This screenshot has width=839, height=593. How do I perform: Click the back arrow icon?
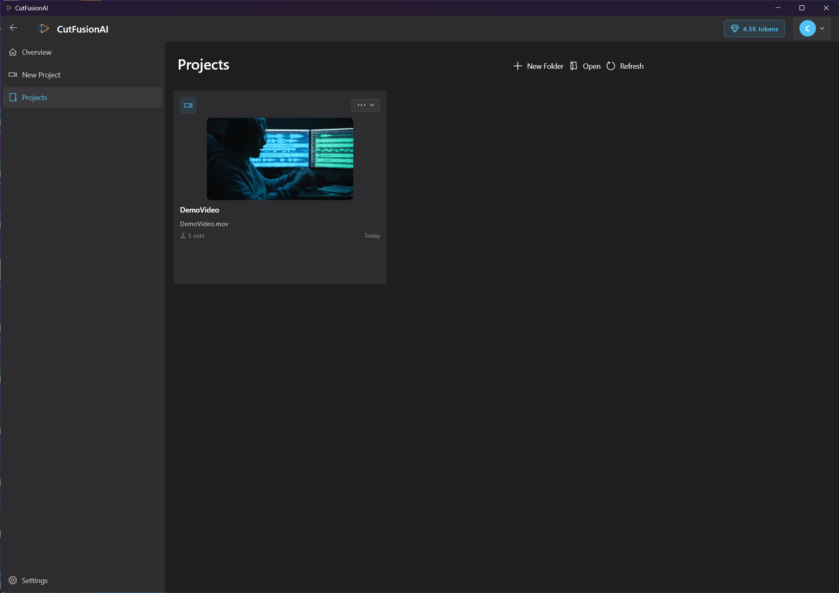(x=13, y=28)
